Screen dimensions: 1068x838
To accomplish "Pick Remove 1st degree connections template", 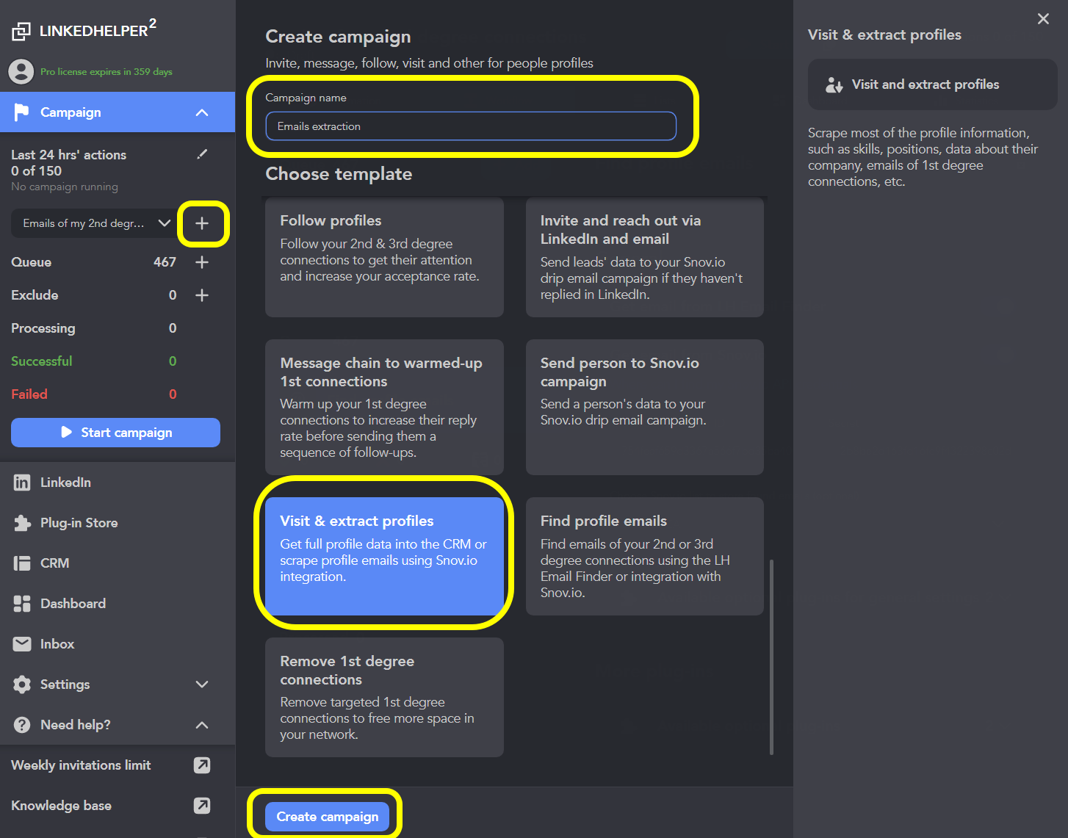I will point(384,697).
